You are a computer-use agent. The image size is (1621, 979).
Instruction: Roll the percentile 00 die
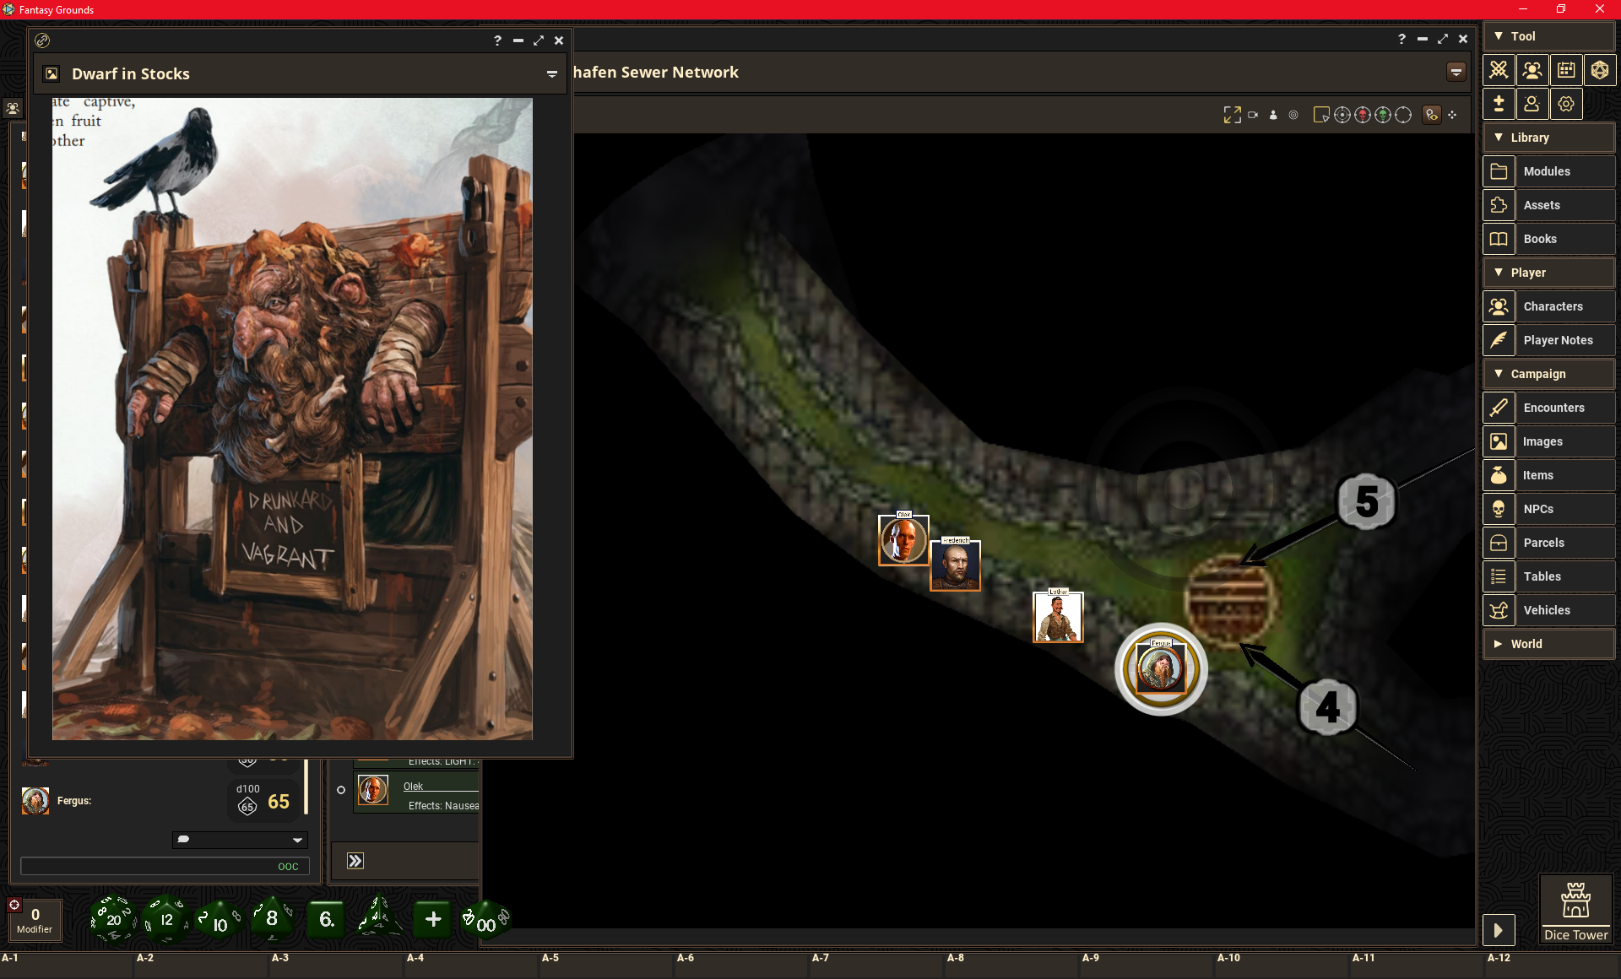[x=486, y=921]
